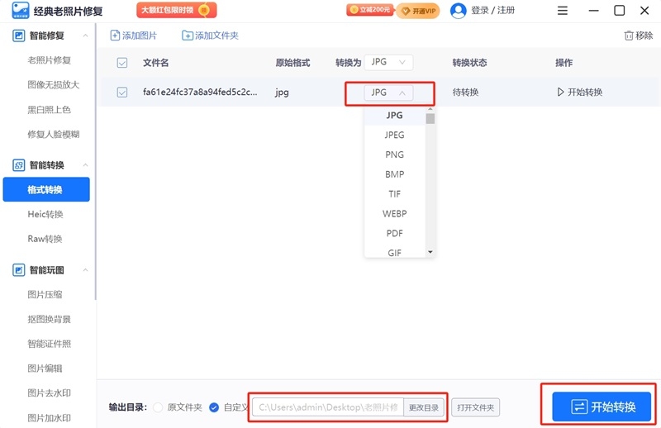Viewport: 661px width, 428px height.
Task: Click the sidebar vertical scrollbar
Action: (x=95, y=162)
